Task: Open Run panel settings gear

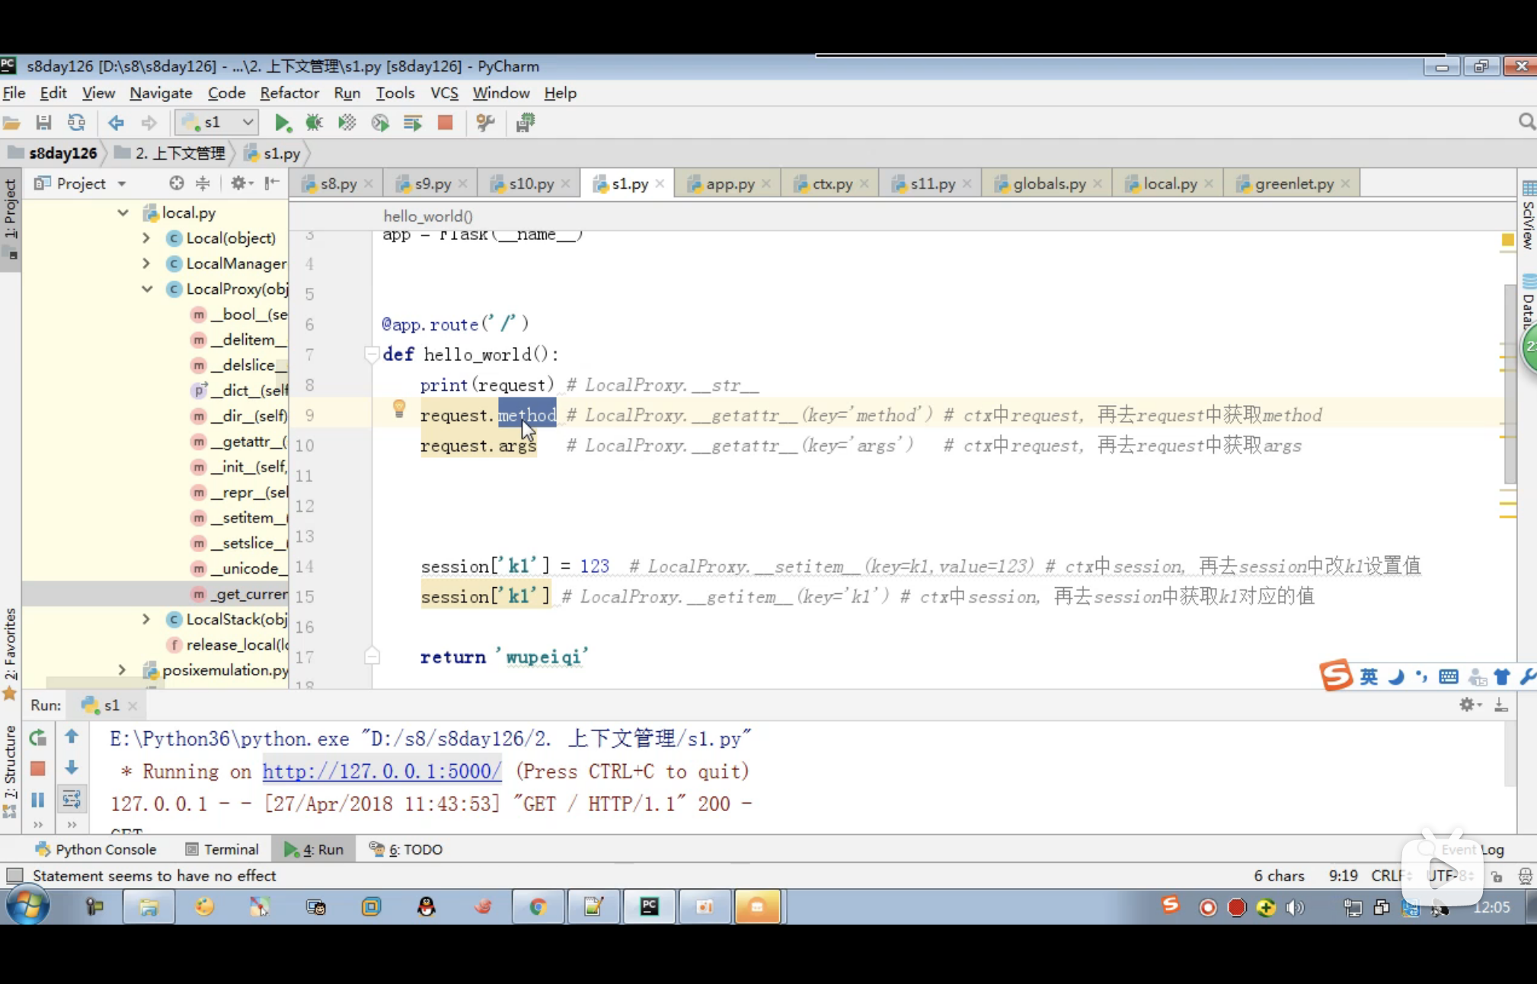Action: tap(1470, 705)
